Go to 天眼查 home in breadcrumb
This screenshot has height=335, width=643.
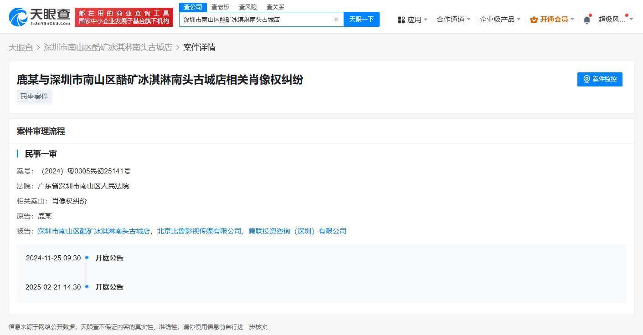[x=21, y=47]
